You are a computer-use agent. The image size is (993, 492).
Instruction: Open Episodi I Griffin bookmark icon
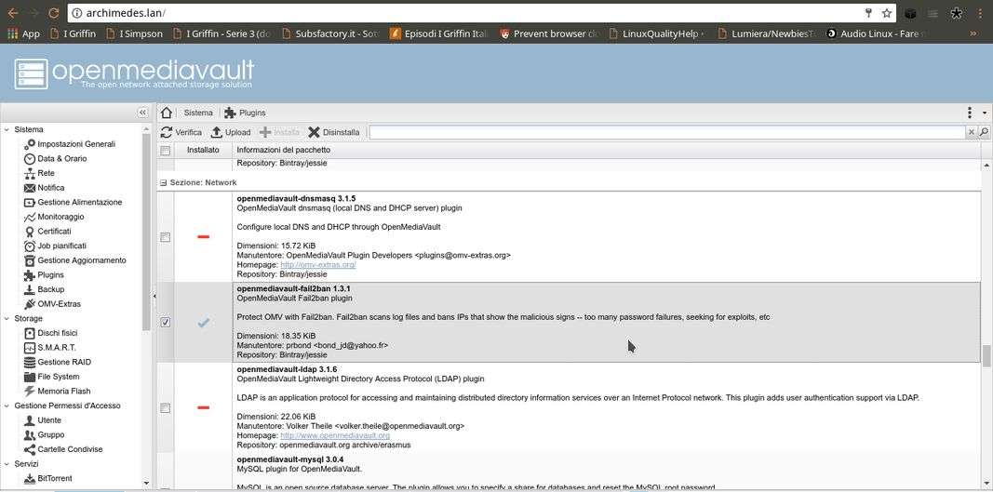(395, 33)
